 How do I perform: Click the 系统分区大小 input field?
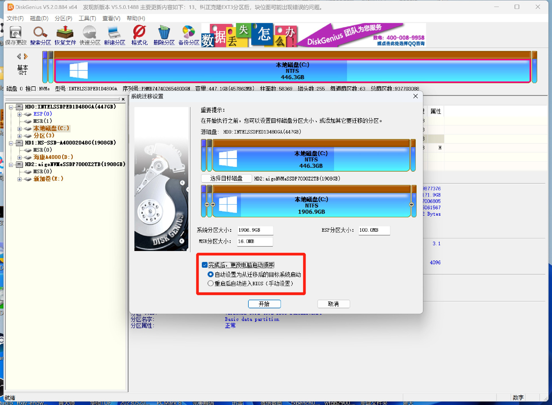point(255,230)
